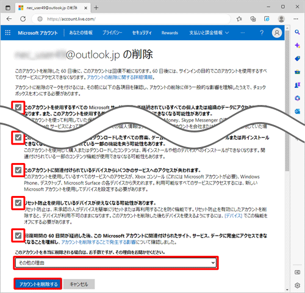This screenshot has width=305, height=293.
Task: Open アカウントの削除に関する詳細情報 link
Action: (120, 78)
